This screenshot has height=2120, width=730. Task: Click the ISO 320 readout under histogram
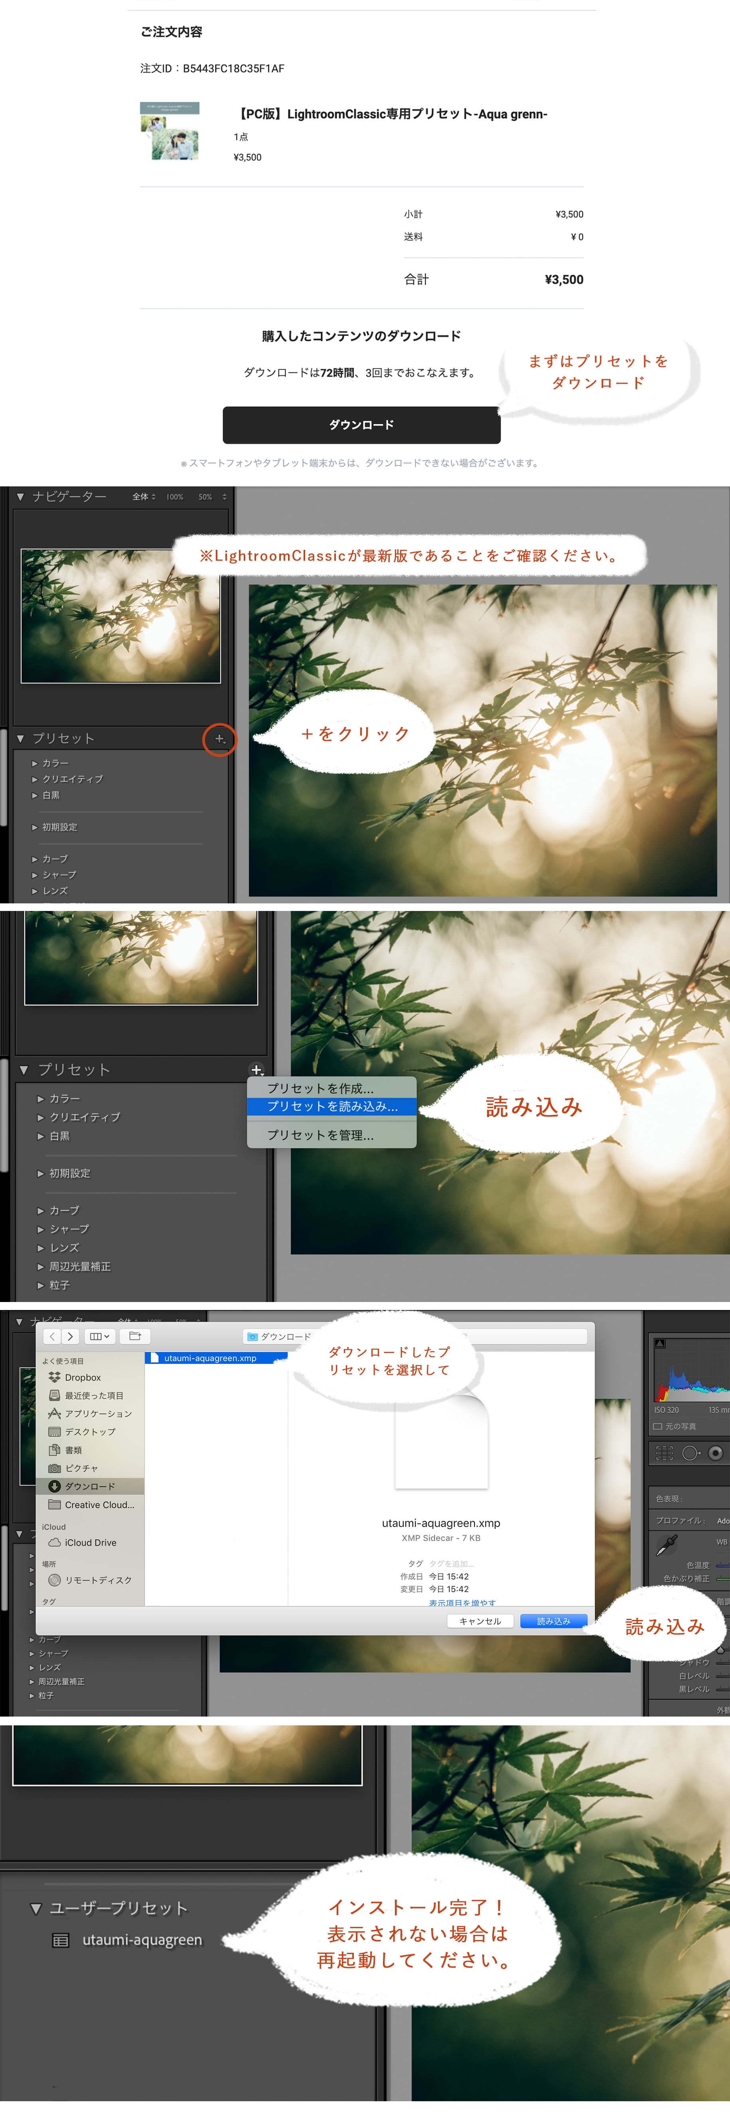point(667,1410)
